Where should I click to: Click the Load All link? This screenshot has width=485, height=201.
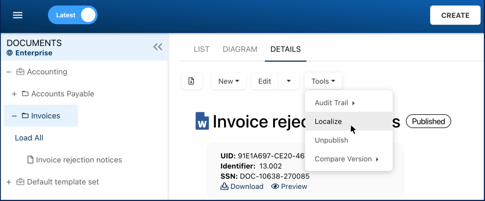[x=29, y=138]
